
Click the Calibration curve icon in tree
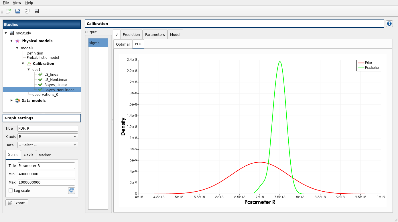tap(29, 63)
